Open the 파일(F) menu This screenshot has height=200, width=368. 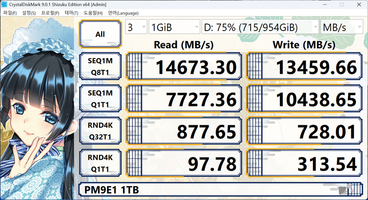coord(10,13)
